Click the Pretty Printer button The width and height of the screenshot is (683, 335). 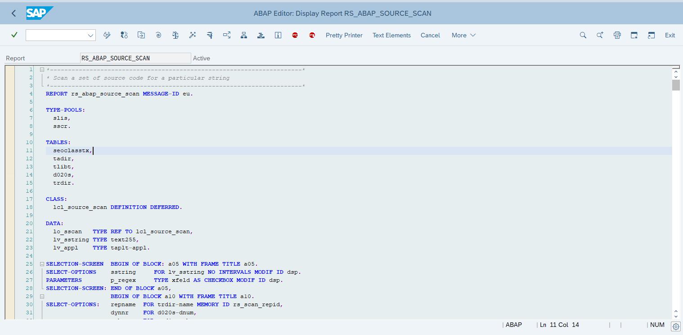344,35
